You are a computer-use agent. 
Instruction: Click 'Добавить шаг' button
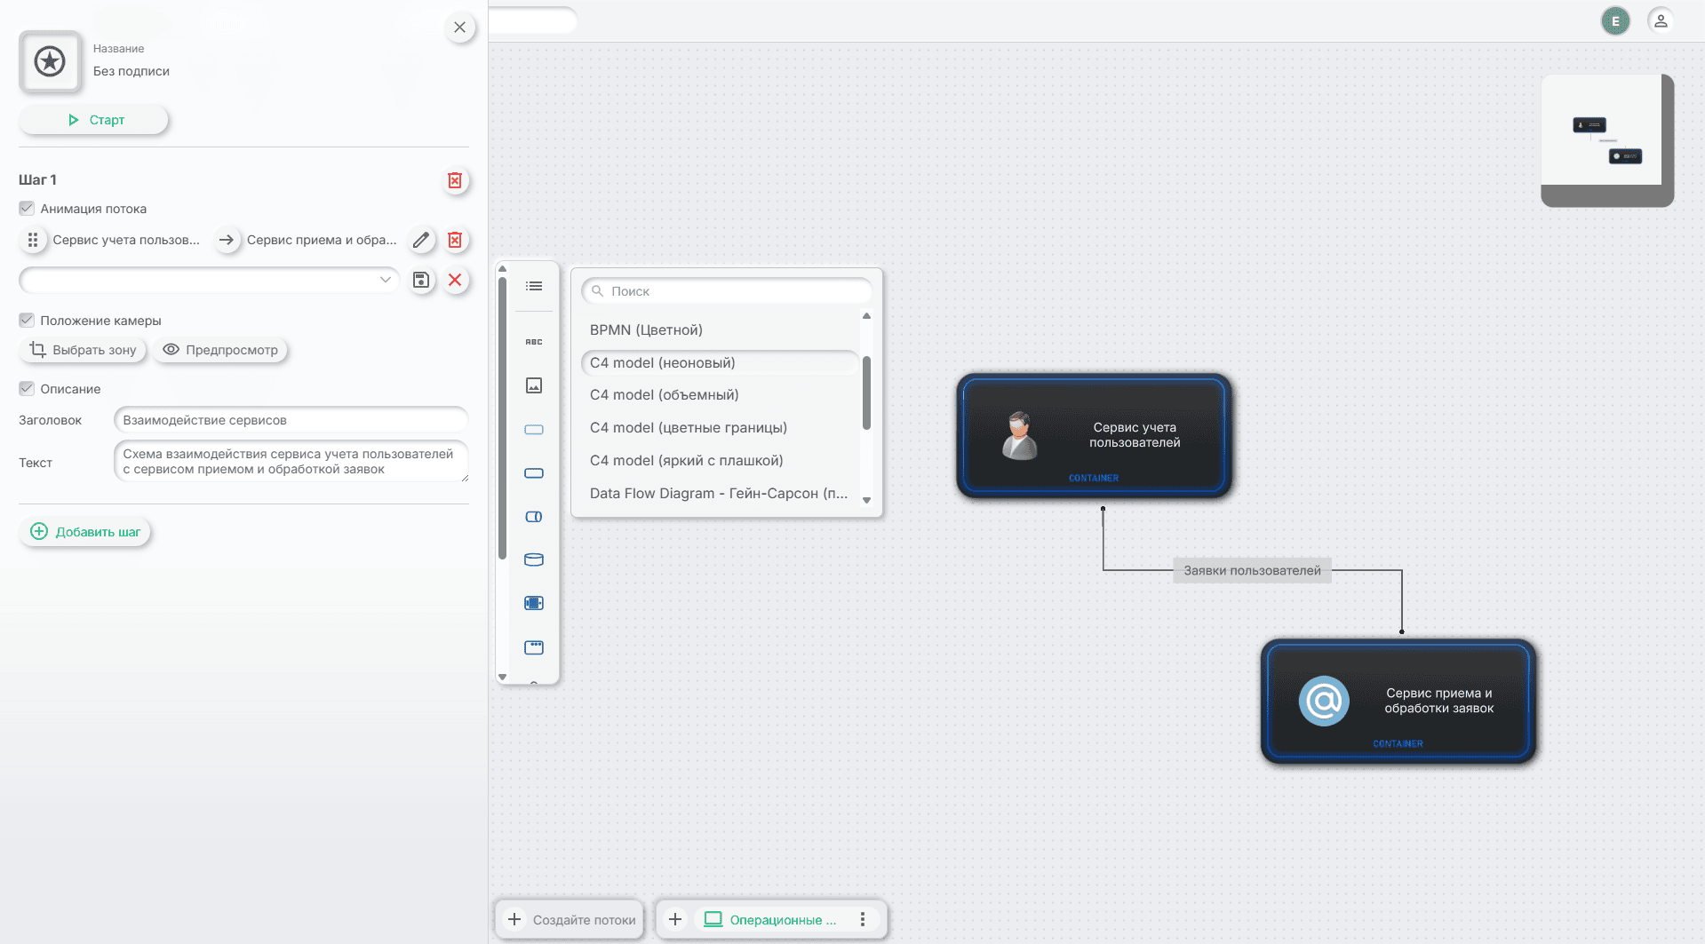pyautogui.click(x=85, y=532)
